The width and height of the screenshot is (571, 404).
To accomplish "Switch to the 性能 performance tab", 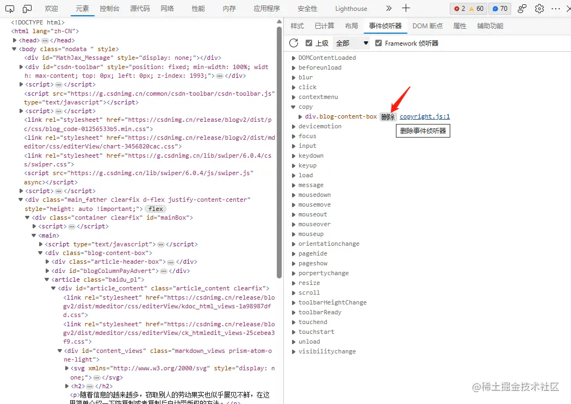I will [x=198, y=8].
